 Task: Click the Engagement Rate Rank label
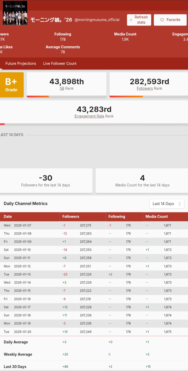click(x=89, y=116)
